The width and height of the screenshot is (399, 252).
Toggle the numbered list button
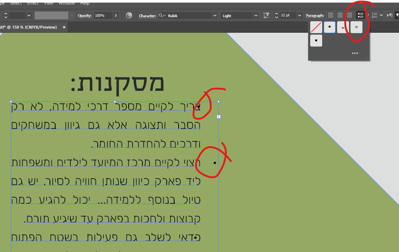374,15
